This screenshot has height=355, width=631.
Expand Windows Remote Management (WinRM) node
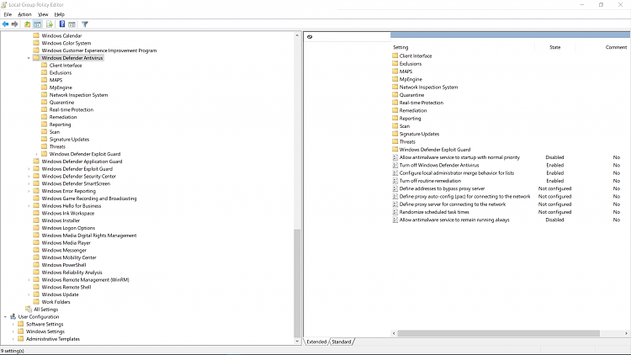29,280
